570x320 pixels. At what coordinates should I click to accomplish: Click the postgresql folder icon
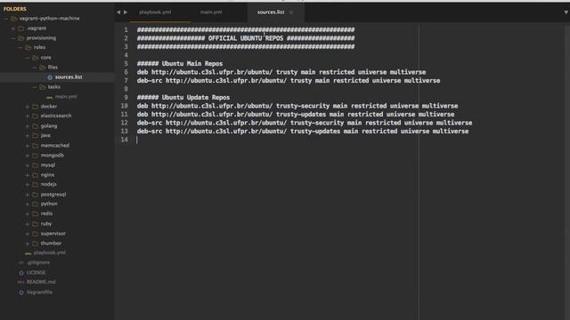(36, 195)
